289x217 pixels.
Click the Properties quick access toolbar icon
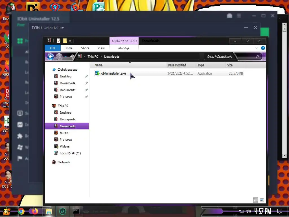[x=59, y=41]
